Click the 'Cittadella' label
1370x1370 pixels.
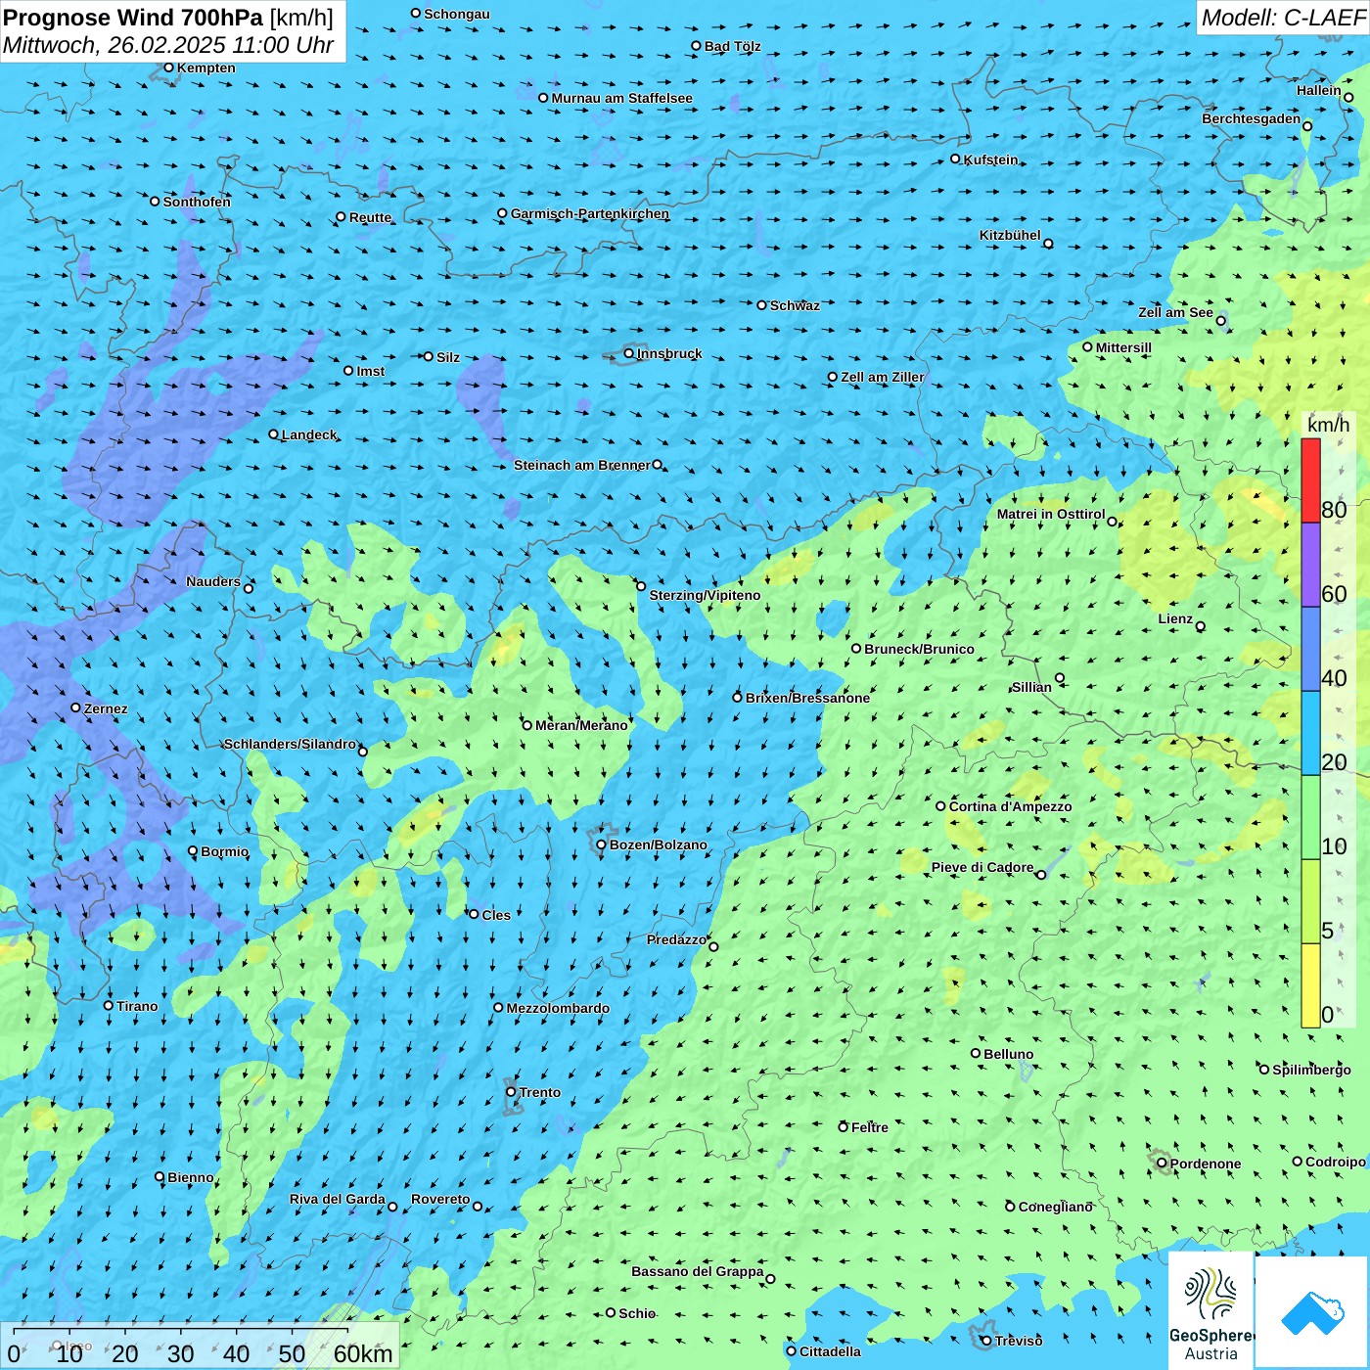831,1351
